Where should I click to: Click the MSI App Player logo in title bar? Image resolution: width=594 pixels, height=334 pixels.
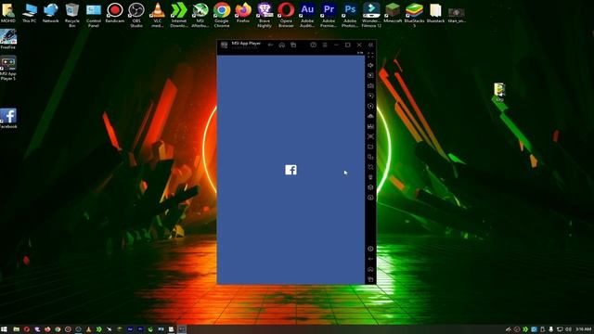coord(225,45)
